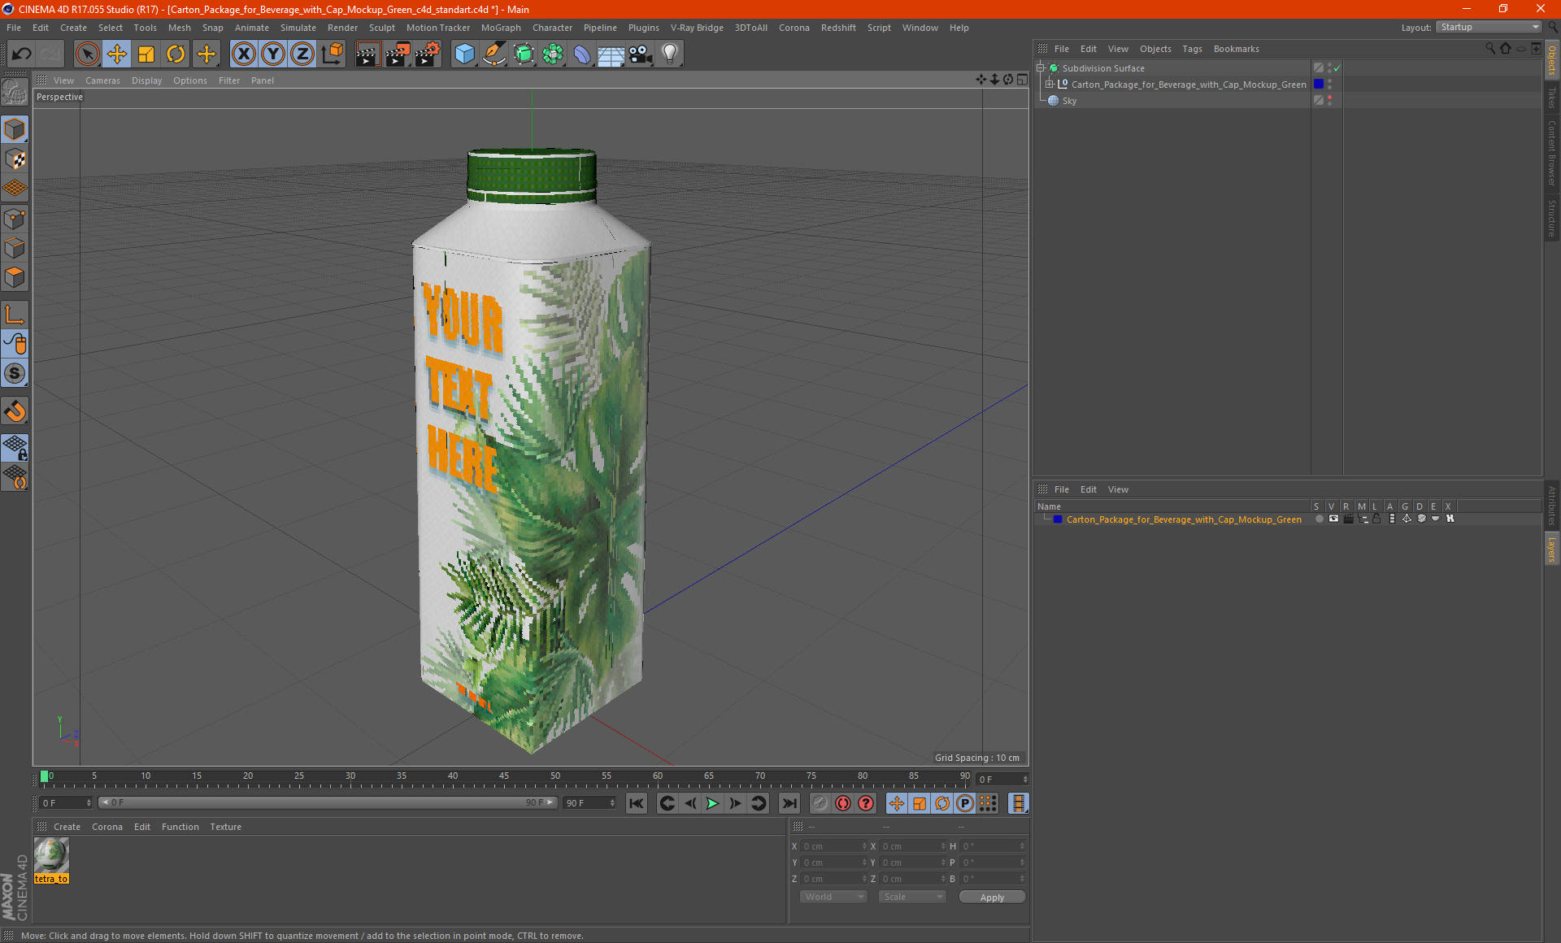Open the Layout Startup dropdown
This screenshot has height=943, width=1561.
tap(1489, 27)
